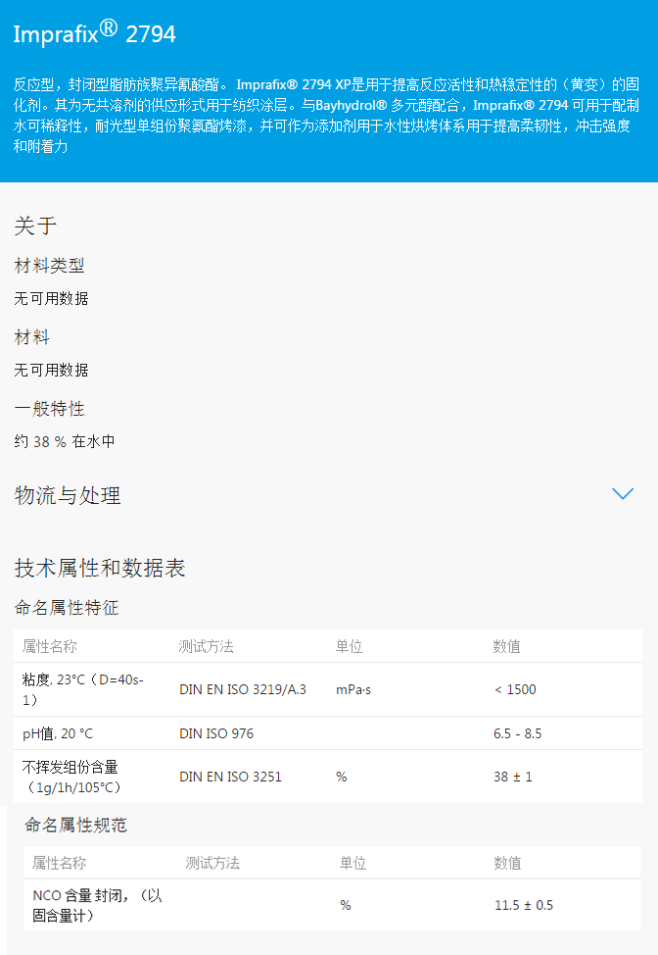Click the 约 38 % 在水中 text
Viewport: 658px width, 955px height.
65,441
